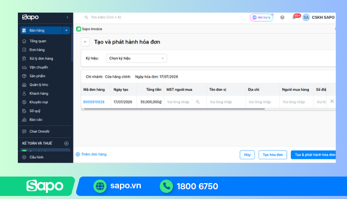Open the Chọn ký hiệu dropdown
Image resolution: width=347 pixels, height=199 pixels.
137,58
